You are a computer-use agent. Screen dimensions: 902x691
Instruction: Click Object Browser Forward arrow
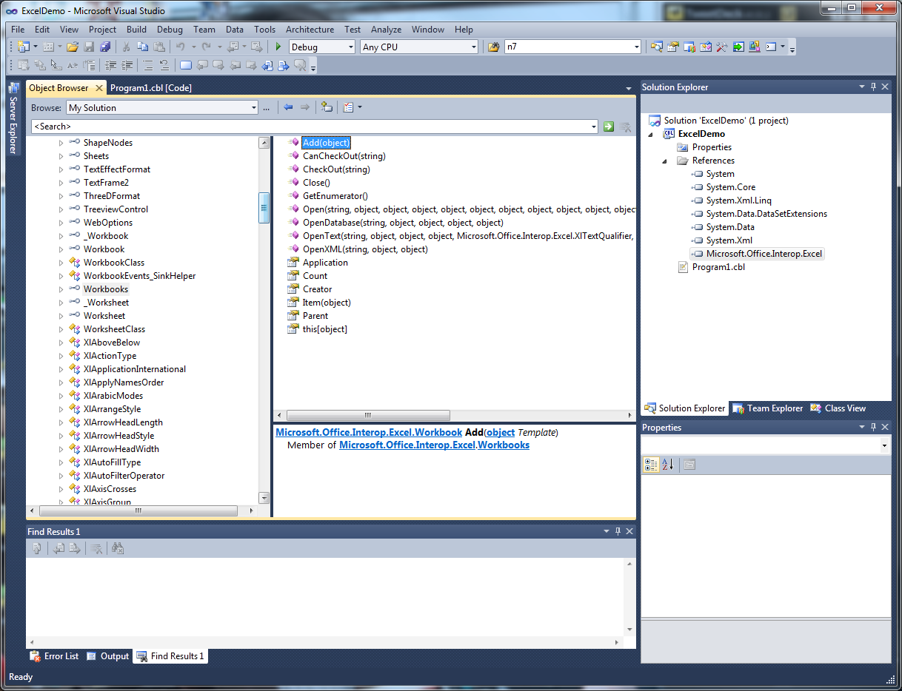pyautogui.click(x=304, y=107)
